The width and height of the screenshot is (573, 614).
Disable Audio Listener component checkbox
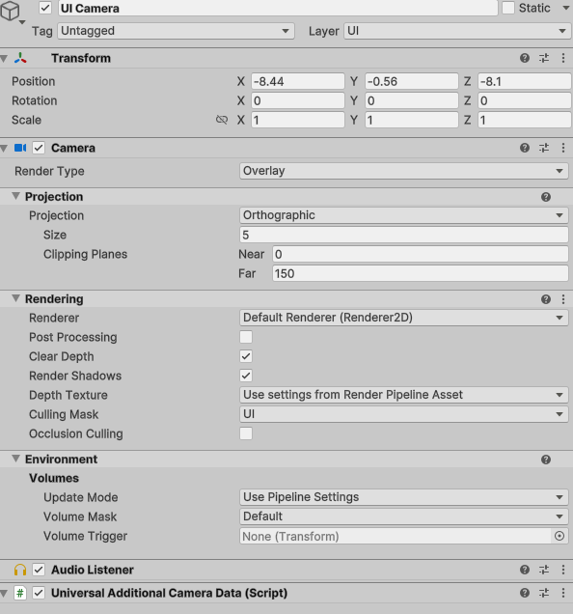click(39, 570)
